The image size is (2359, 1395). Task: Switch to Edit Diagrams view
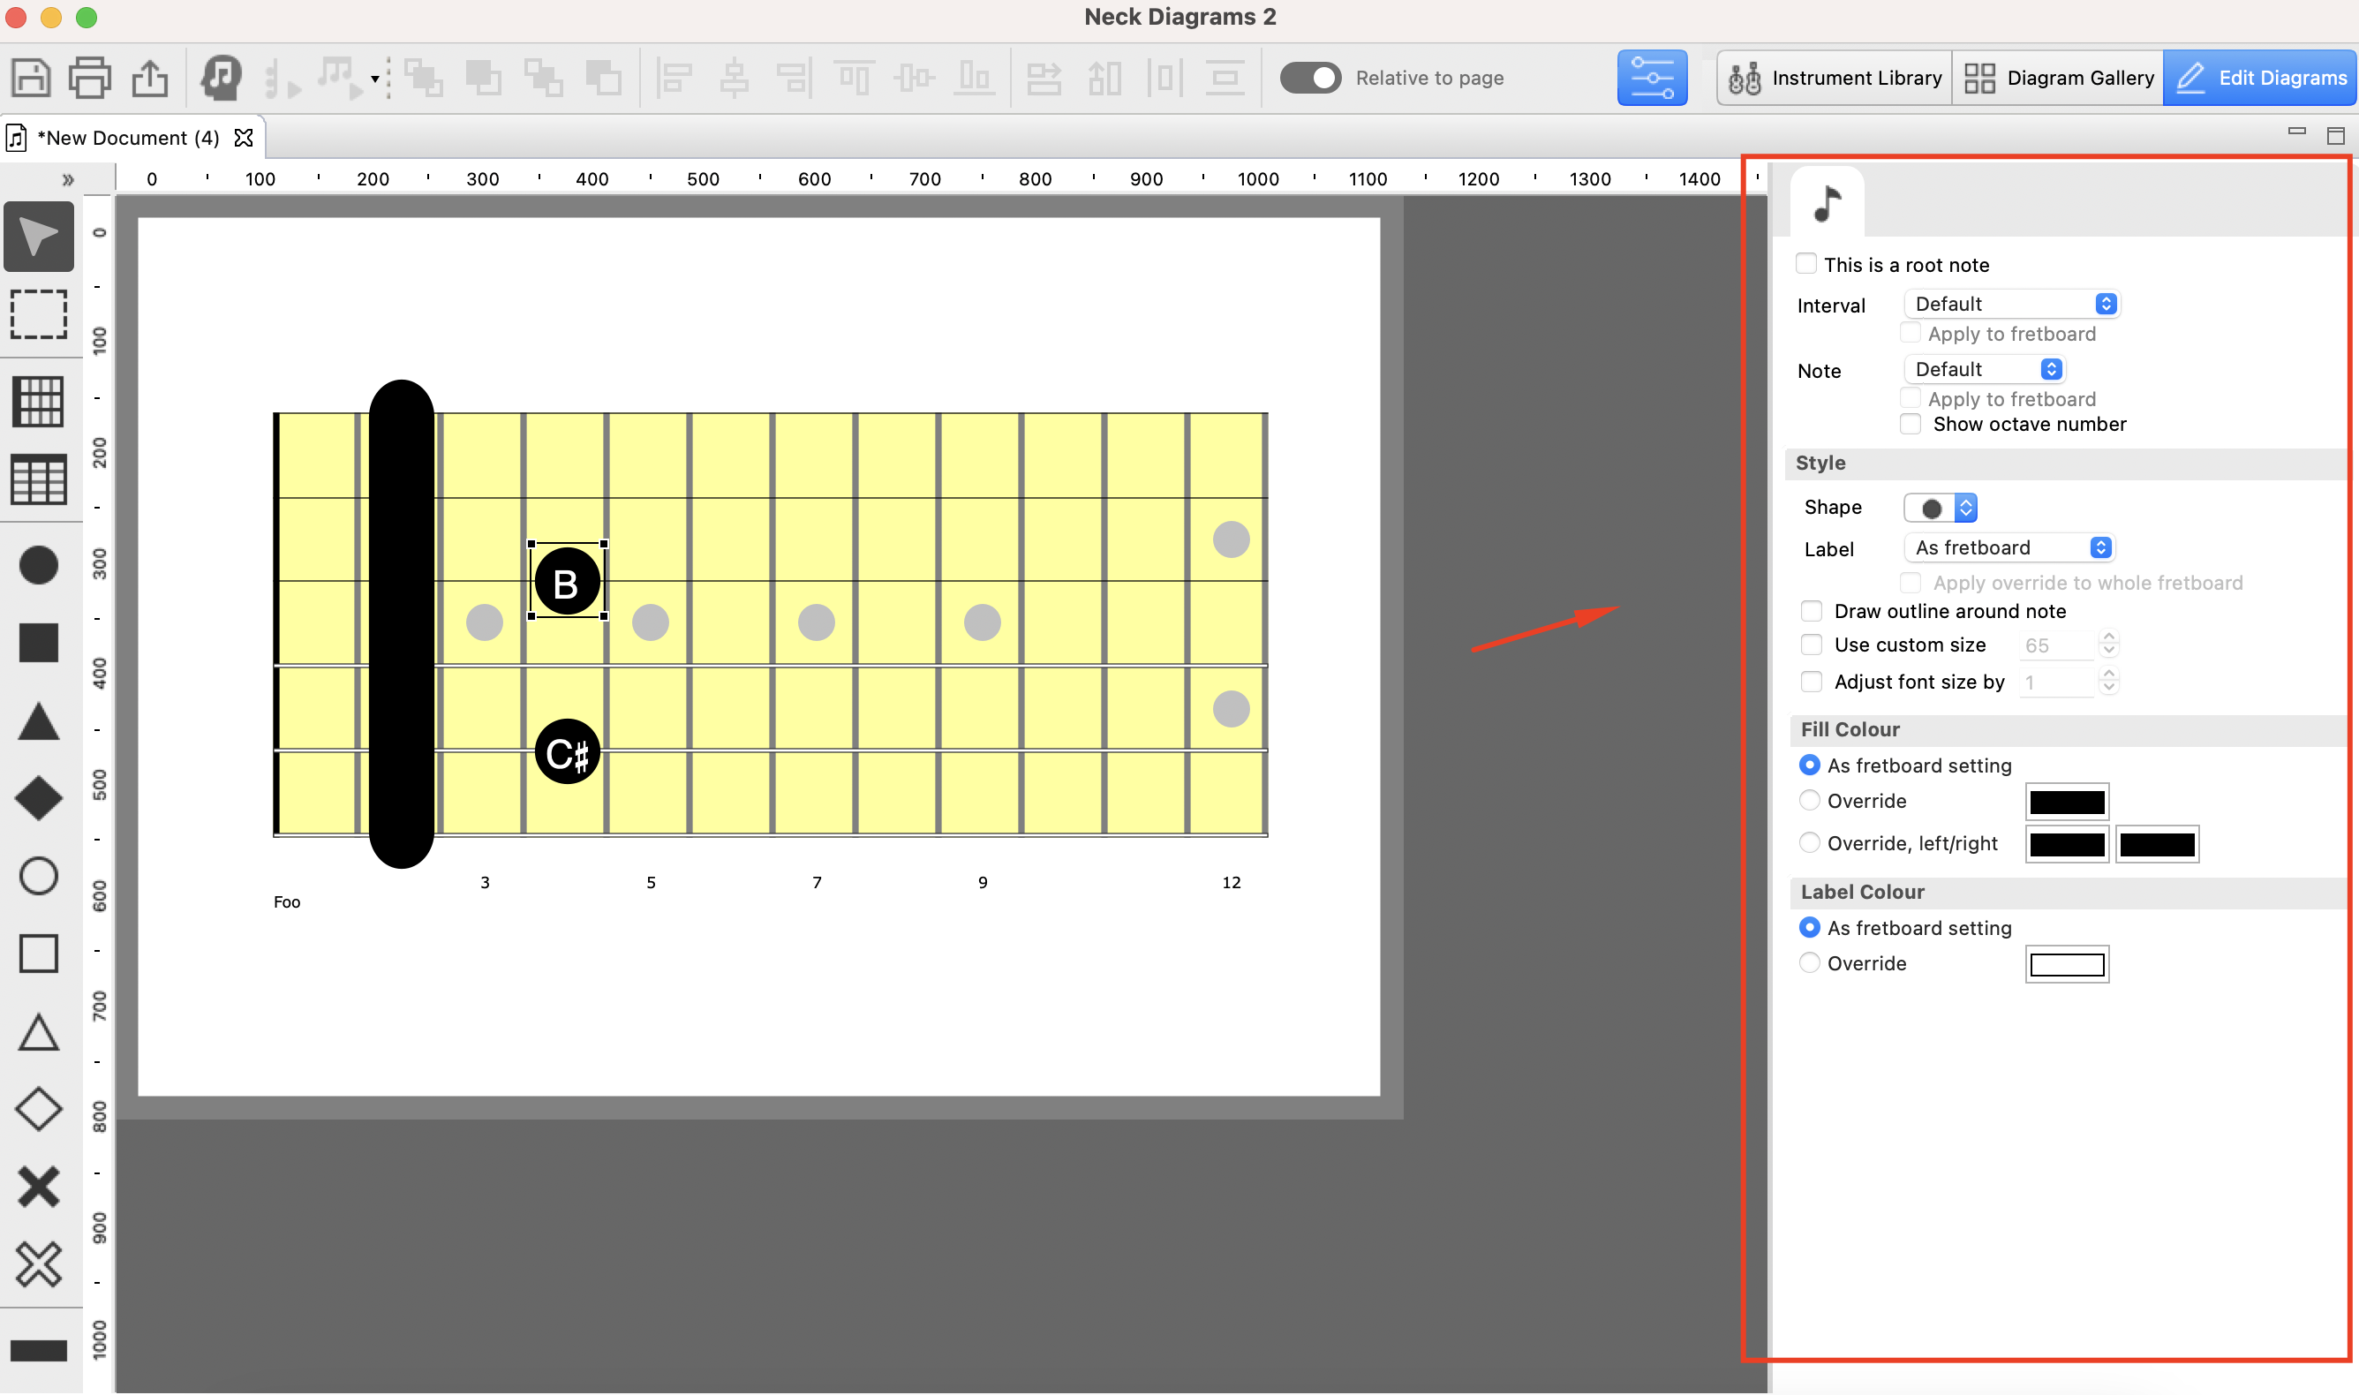pyautogui.click(x=2260, y=77)
